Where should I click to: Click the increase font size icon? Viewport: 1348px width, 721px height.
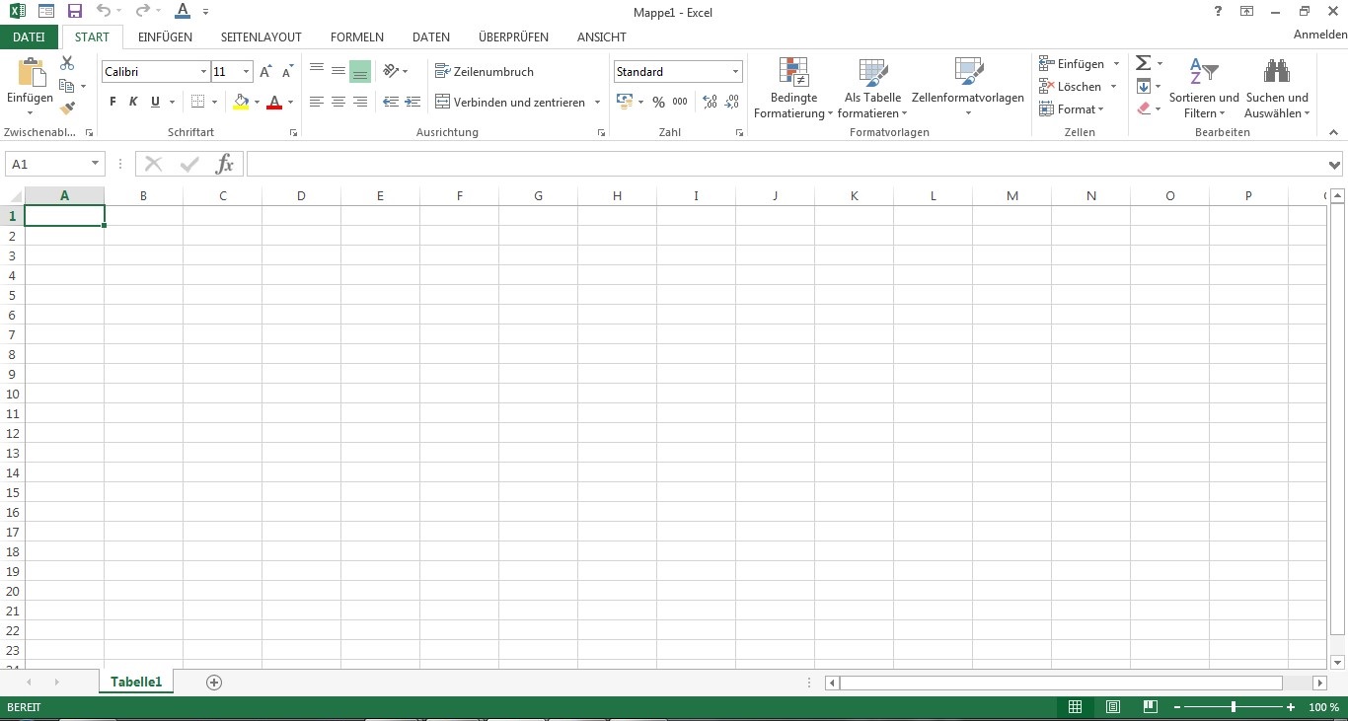(x=265, y=72)
